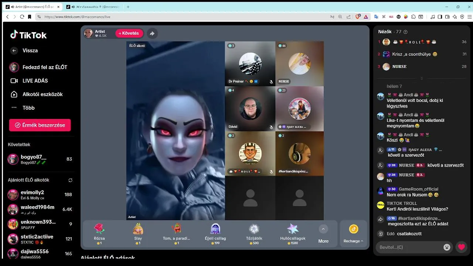473x266 pixels.
Task: Click the address bar URL
Action: pyautogui.click(x=77, y=17)
